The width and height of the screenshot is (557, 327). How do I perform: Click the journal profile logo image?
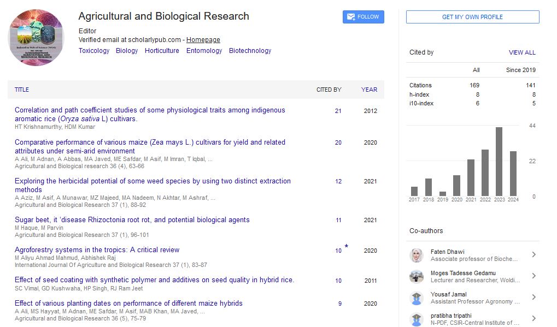pyautogui.click(x=36, y=38)
